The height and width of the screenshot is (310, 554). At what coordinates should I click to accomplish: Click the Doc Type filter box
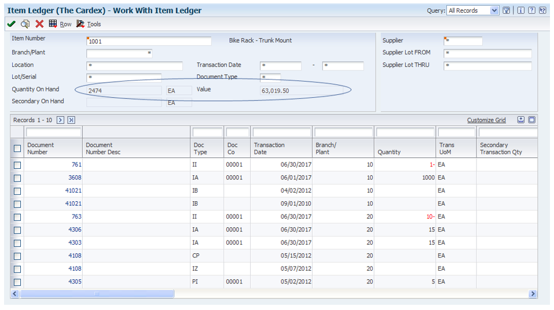pos(207,132)
